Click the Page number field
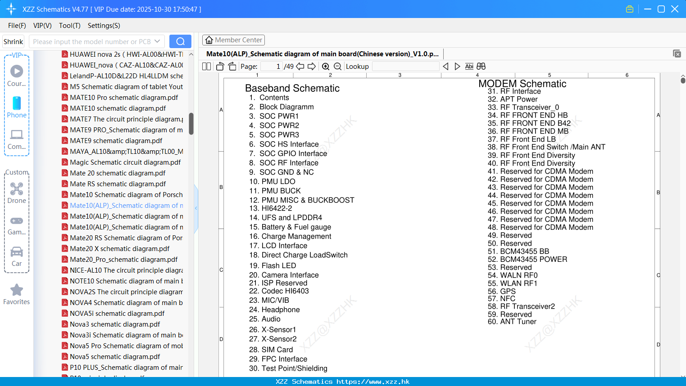686x386 pixels. [x=271, y=66]
